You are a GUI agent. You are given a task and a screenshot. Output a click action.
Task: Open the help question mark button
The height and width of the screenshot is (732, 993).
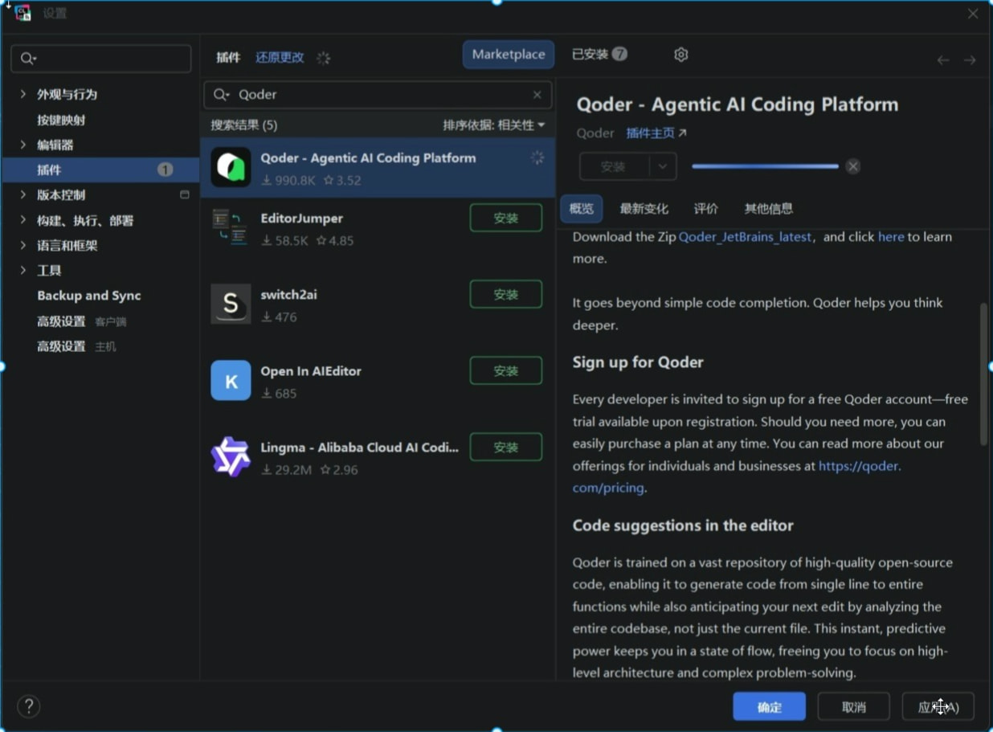pos(29,706)
